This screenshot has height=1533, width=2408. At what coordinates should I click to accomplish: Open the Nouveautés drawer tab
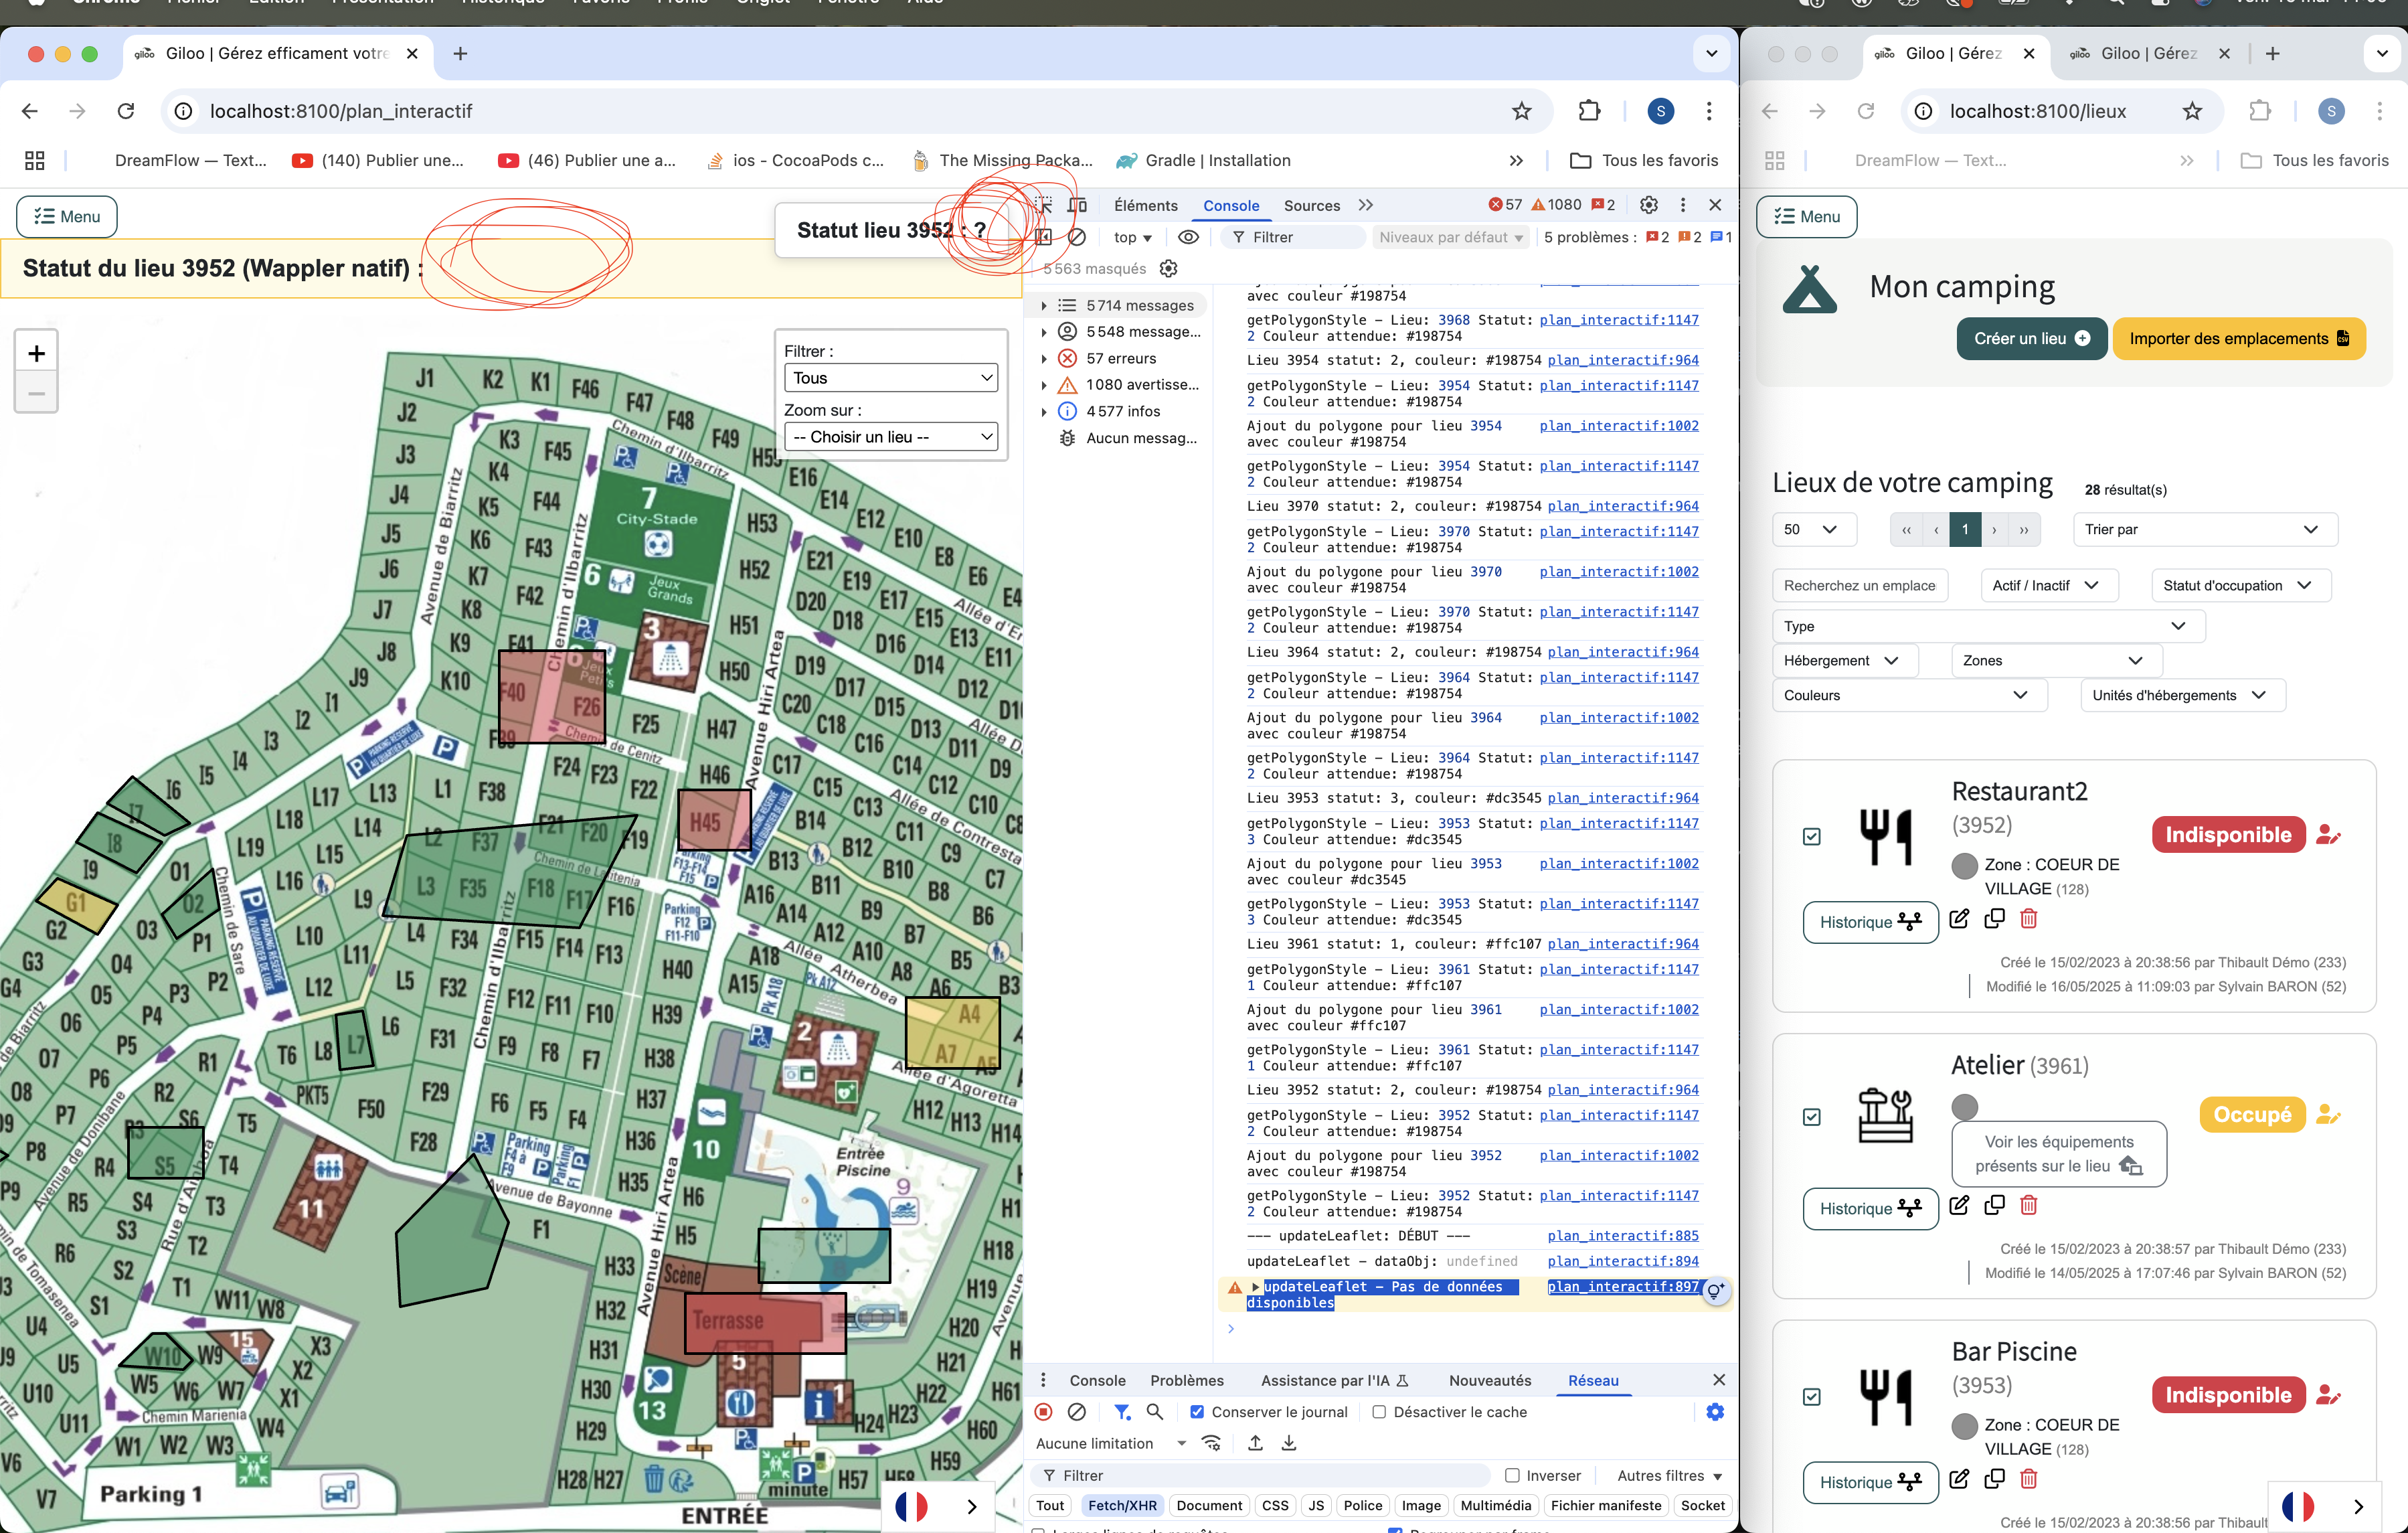(x=1489, y=1380)
